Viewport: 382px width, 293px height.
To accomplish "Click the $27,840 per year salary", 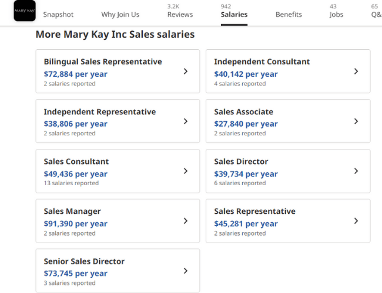I will pos(246,124).
